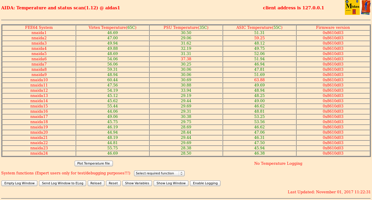Viewport: 372px width, 200px height.
Task: Click the Reload button
Action: [96, 183]
